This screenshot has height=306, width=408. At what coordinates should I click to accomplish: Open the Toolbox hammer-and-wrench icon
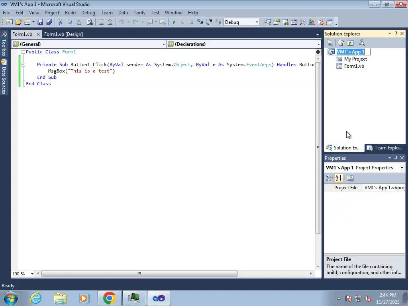click(x=303, y=22)
